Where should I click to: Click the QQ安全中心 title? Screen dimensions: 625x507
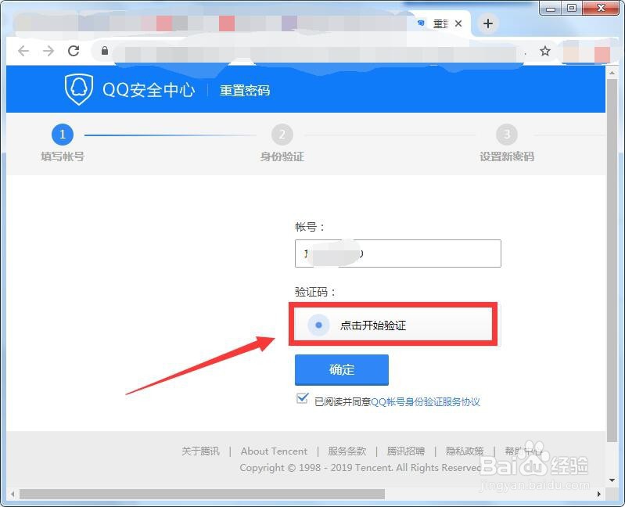149,90
